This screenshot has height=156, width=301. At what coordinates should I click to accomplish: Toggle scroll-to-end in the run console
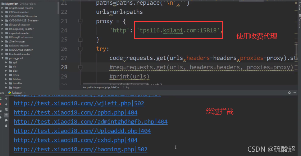6,115
